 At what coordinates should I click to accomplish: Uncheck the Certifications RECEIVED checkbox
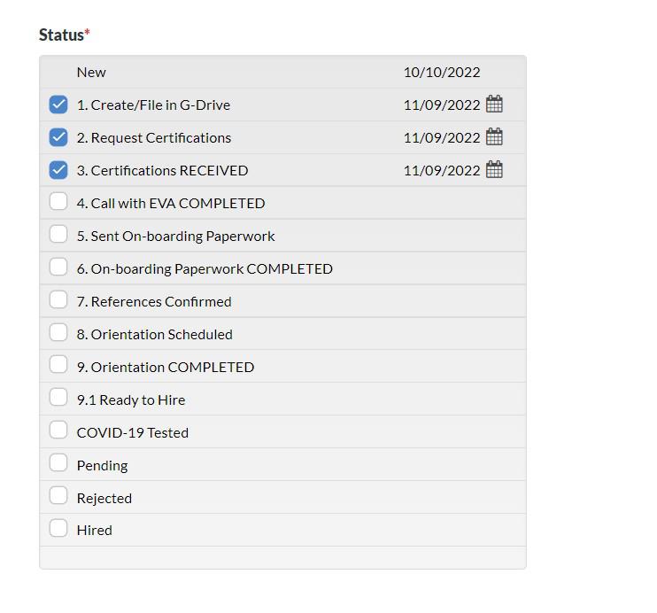[x=58, y=170]
